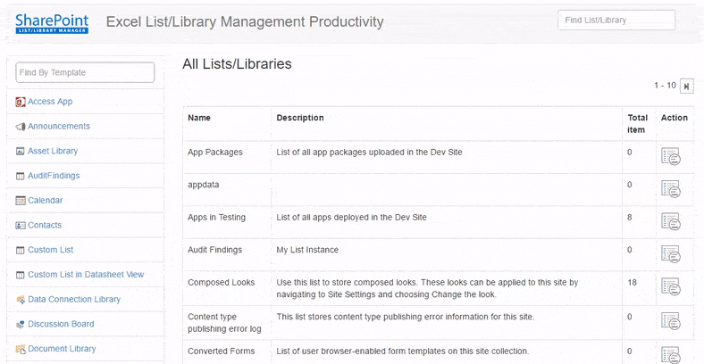Select Content type publishing error log name
This screenshot has width=704, height=364.
(x=224, y=323)
